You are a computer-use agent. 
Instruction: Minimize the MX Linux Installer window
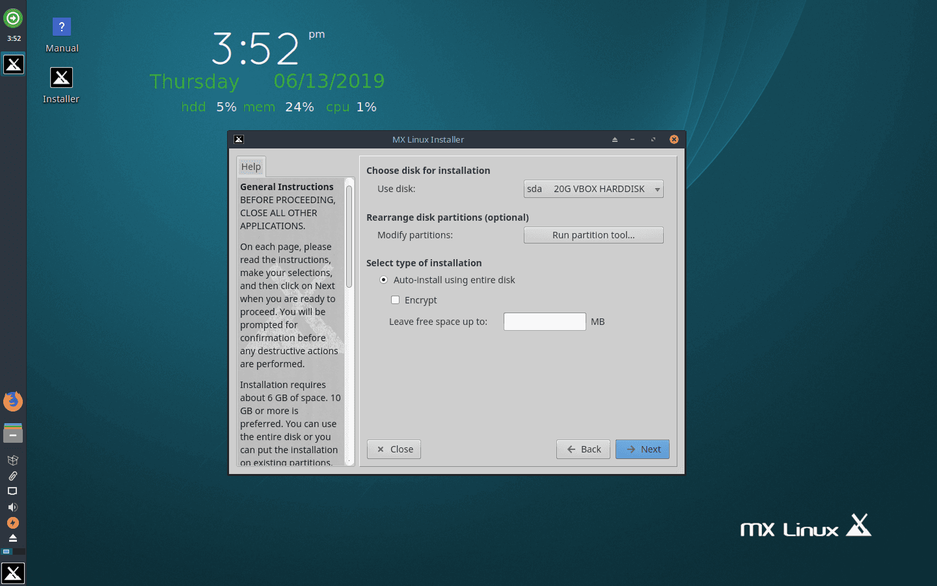[632, 139]
